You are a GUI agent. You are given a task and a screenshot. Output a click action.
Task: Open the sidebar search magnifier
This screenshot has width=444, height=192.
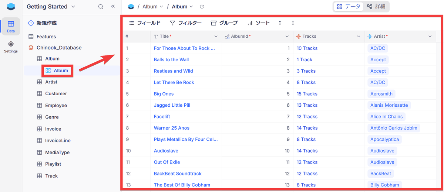point(101,7)
